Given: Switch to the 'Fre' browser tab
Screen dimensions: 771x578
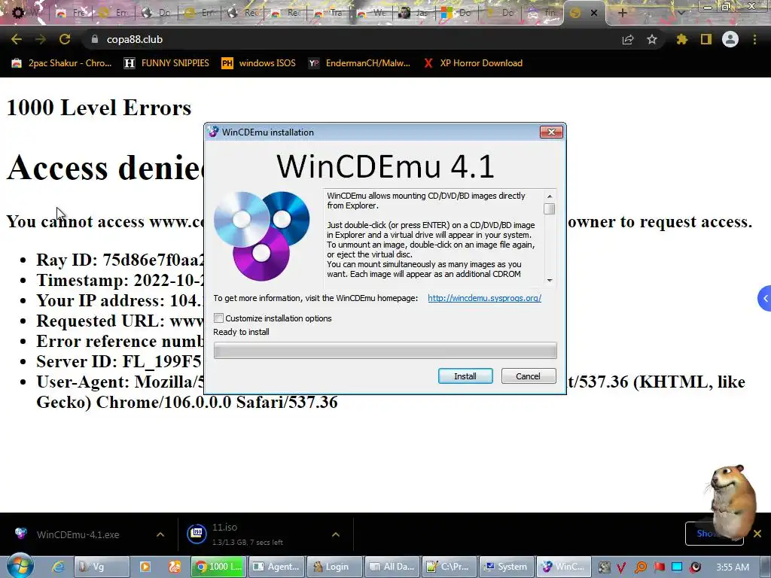Looking at the screenshot, I should click(x=70, y=13).
